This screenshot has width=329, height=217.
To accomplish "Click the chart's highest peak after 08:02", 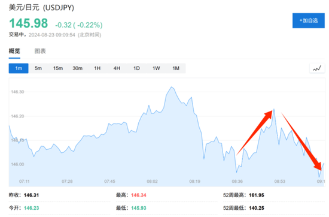I will point(172,87).
